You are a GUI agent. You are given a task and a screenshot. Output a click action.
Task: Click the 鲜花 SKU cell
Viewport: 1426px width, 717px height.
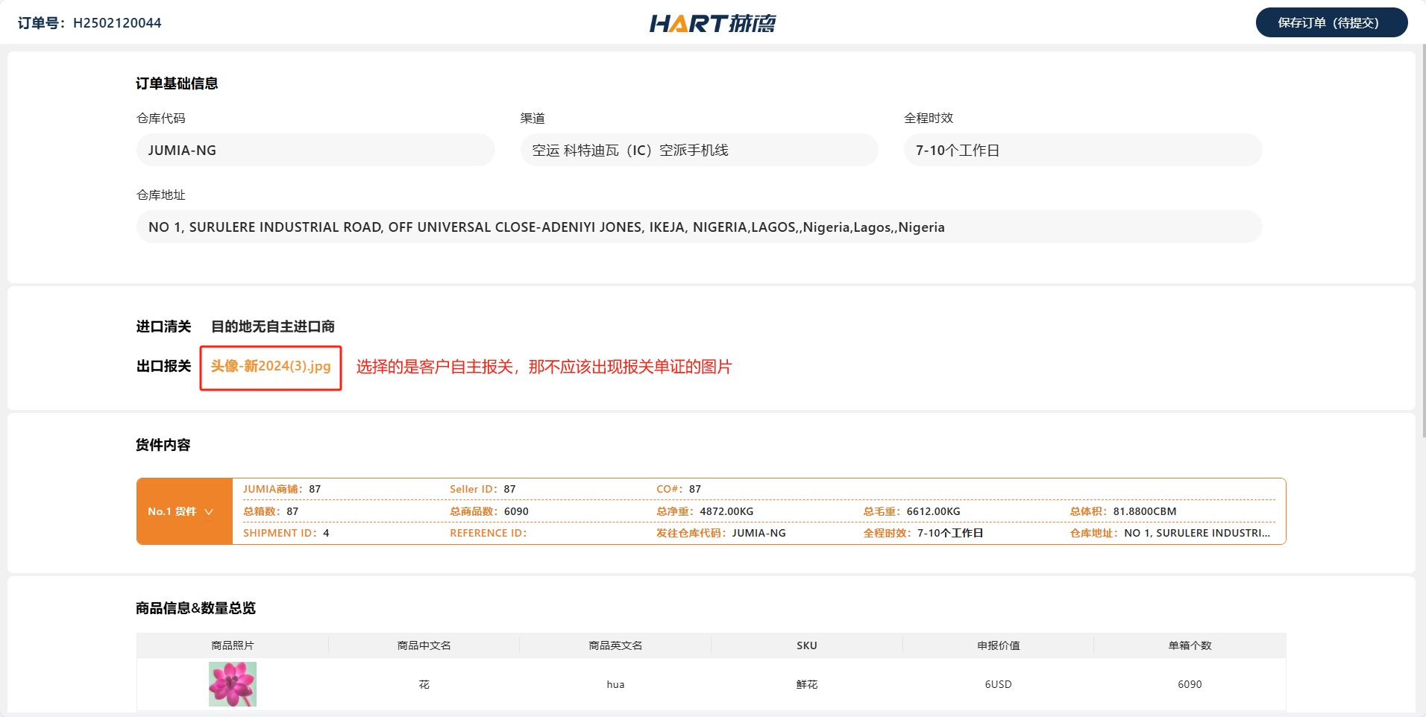806,684
